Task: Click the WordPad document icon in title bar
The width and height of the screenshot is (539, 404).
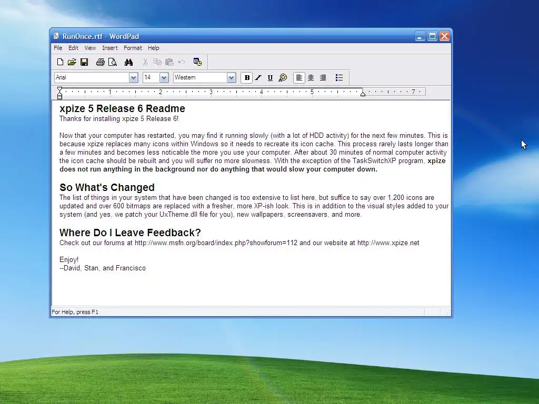Action: click(56, 36)
